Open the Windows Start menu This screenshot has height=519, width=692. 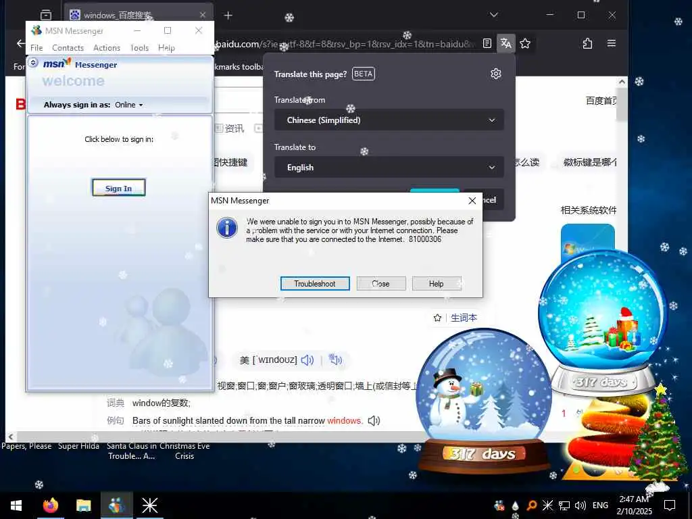click(x=16, y=505)
